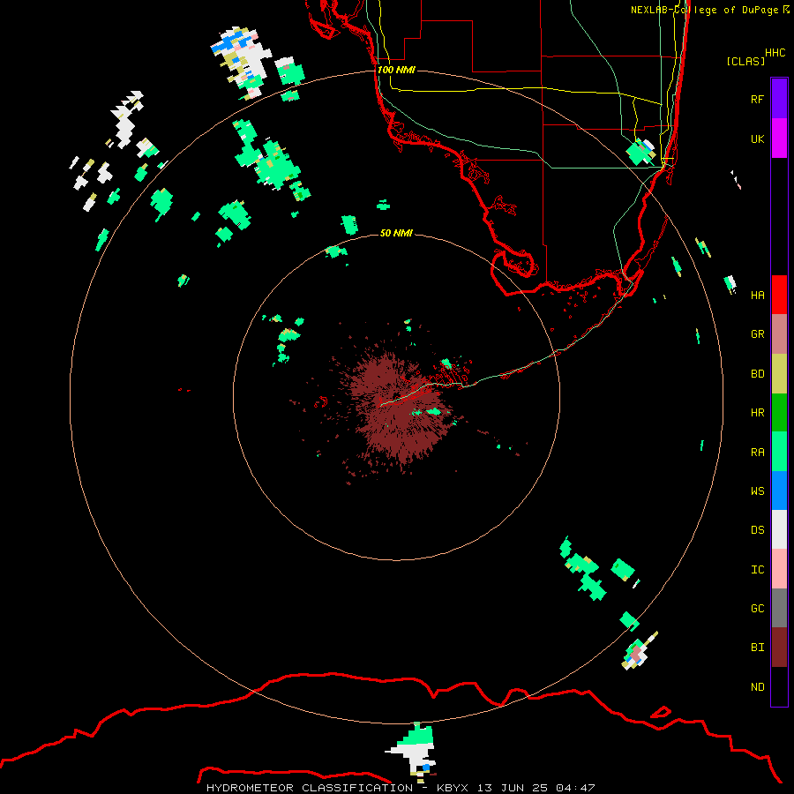Click the "UK" legend label
The width and height of the screenshot is (794, 794).
pos(757,139)
